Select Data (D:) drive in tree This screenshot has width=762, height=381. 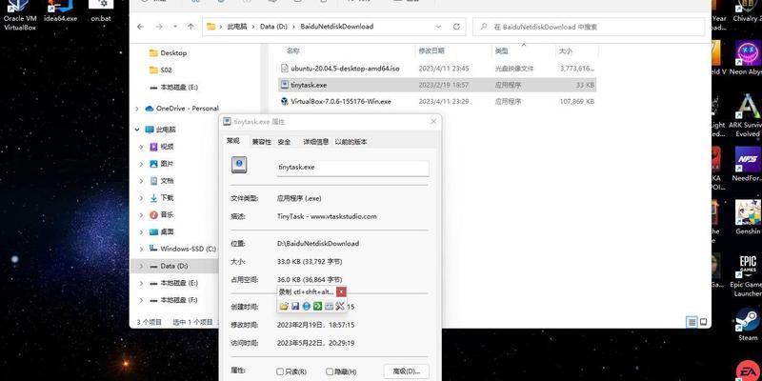tap(174, 266)
